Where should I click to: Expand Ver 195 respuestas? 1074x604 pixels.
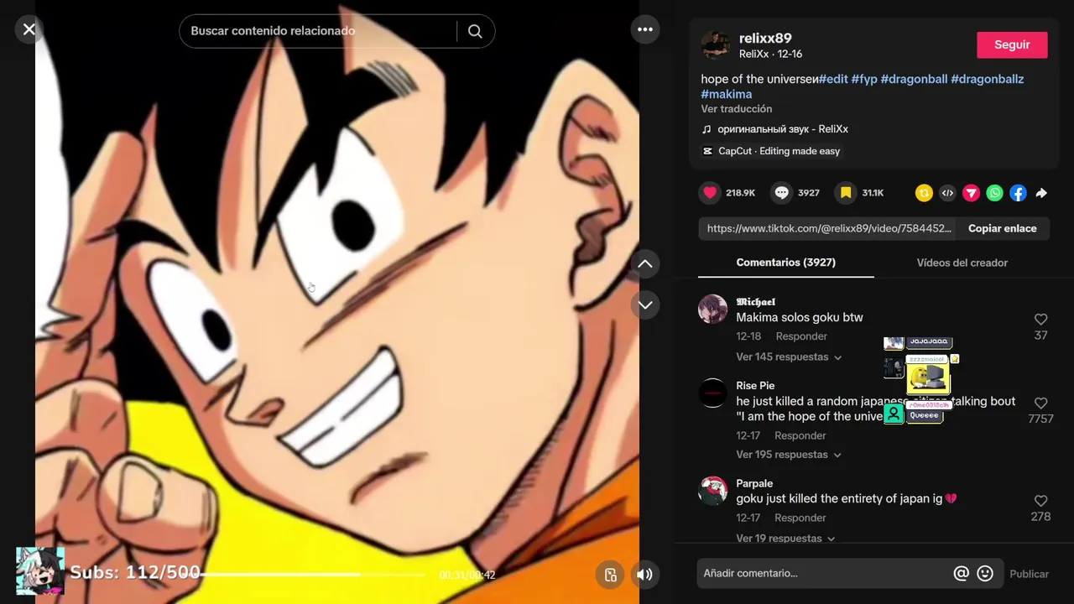coord(788,455)
